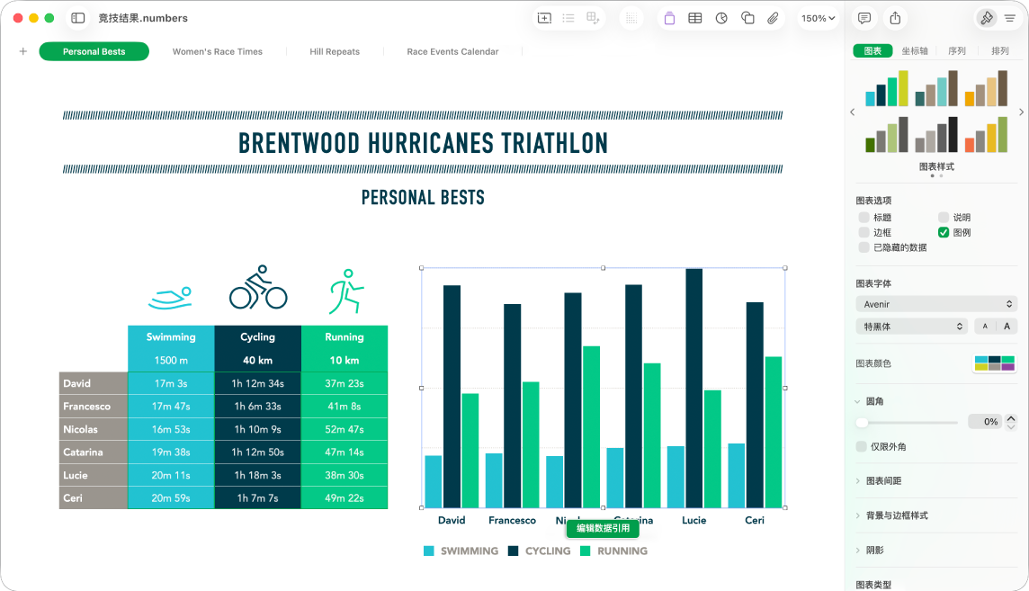This screenshot has width=1029, height=591.
Task: Insert a chart with the chart icon
Action: tap(721, 18)
